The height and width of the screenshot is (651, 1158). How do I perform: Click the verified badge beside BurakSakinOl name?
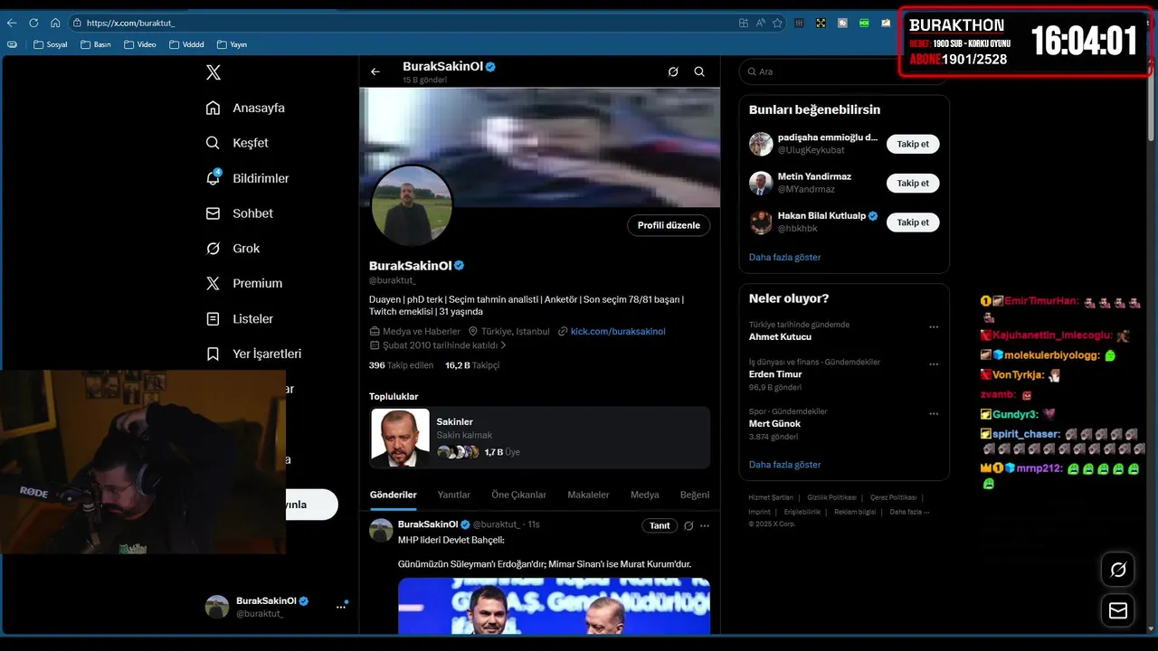[x=459, y=266]
